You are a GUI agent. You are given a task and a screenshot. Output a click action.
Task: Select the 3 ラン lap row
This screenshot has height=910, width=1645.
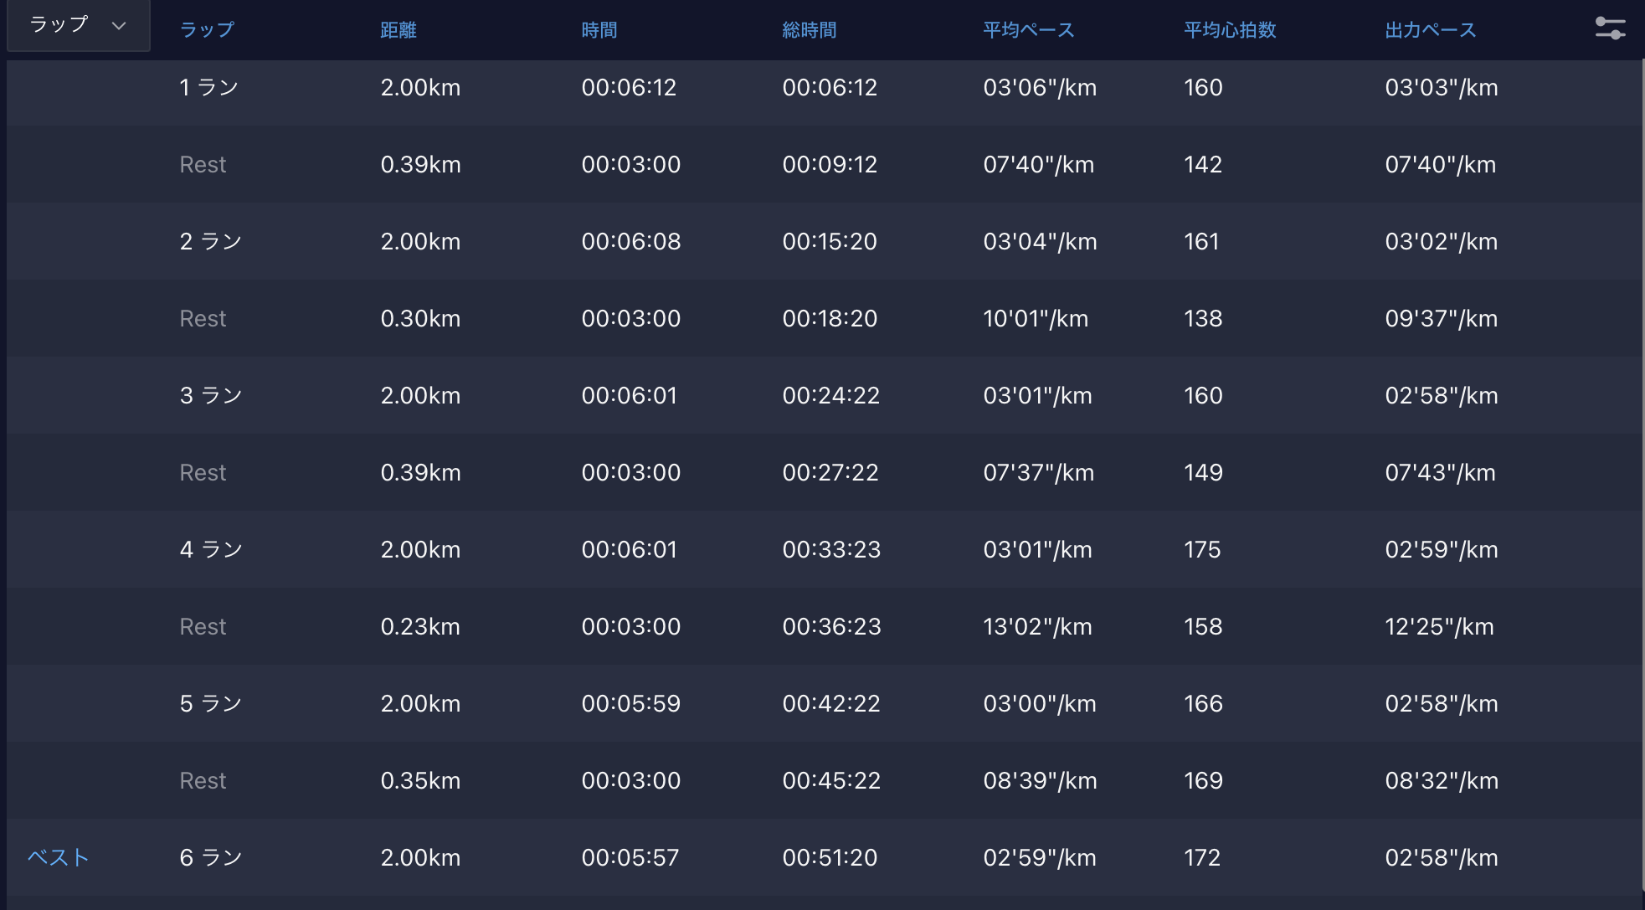click(211, 396)
